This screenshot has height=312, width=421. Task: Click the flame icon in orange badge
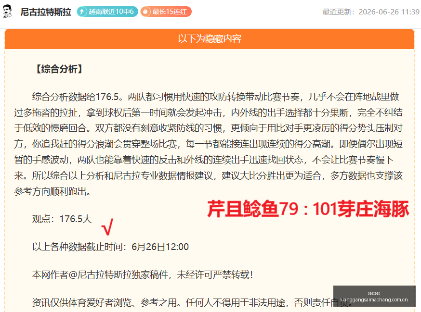click(145, 12)
